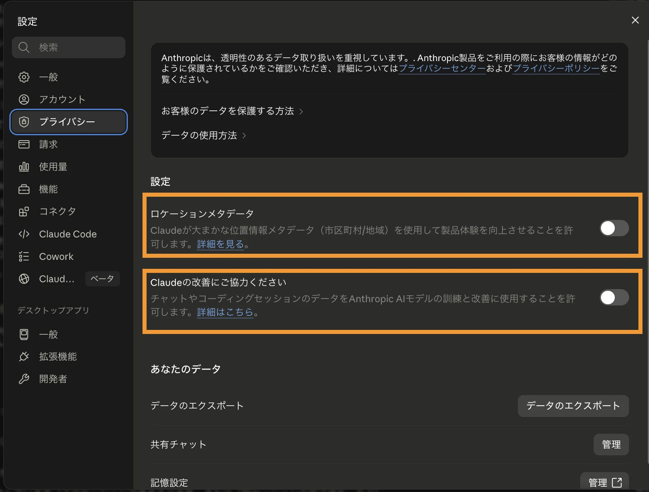Click the Claudeの改善にご協力ください heading text
The image size is (649, 492).
[219, 282]
